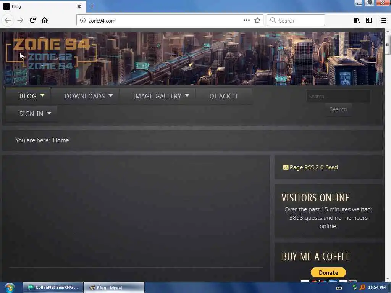Viewport: 391px width, 293px height.
Task: Open the SIGN IN navigation item
Action: 31,114
